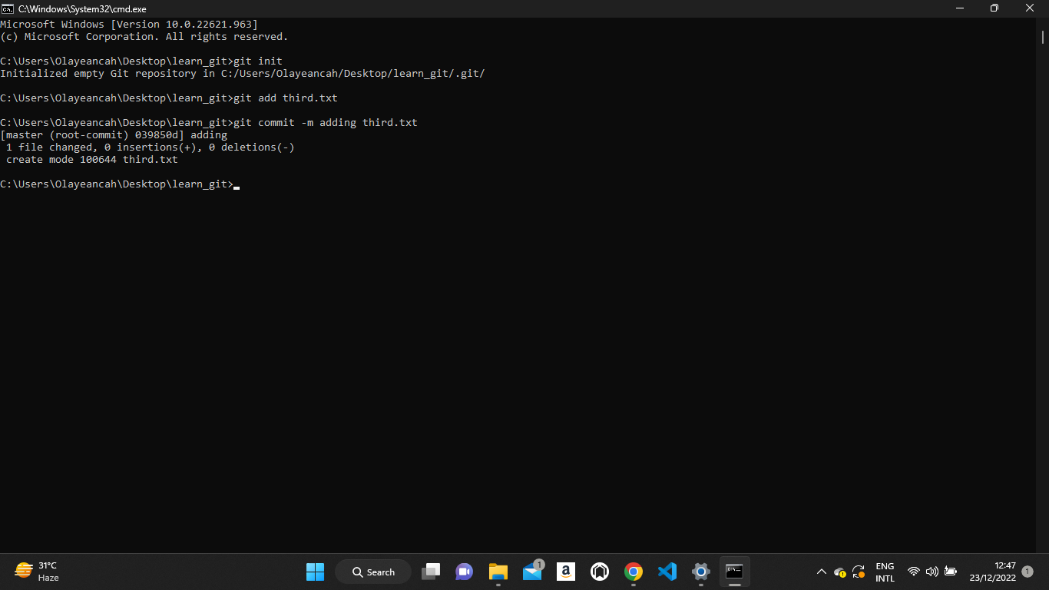Screen dimensions: 1049x590
Task: Click the commit hash '039850d' text
Action: 157,134
